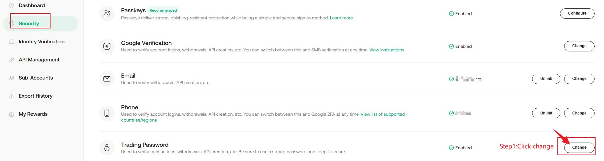604x161 pixels.
Task: Open View list of supported countries link
Action: (x=382, y=114)
